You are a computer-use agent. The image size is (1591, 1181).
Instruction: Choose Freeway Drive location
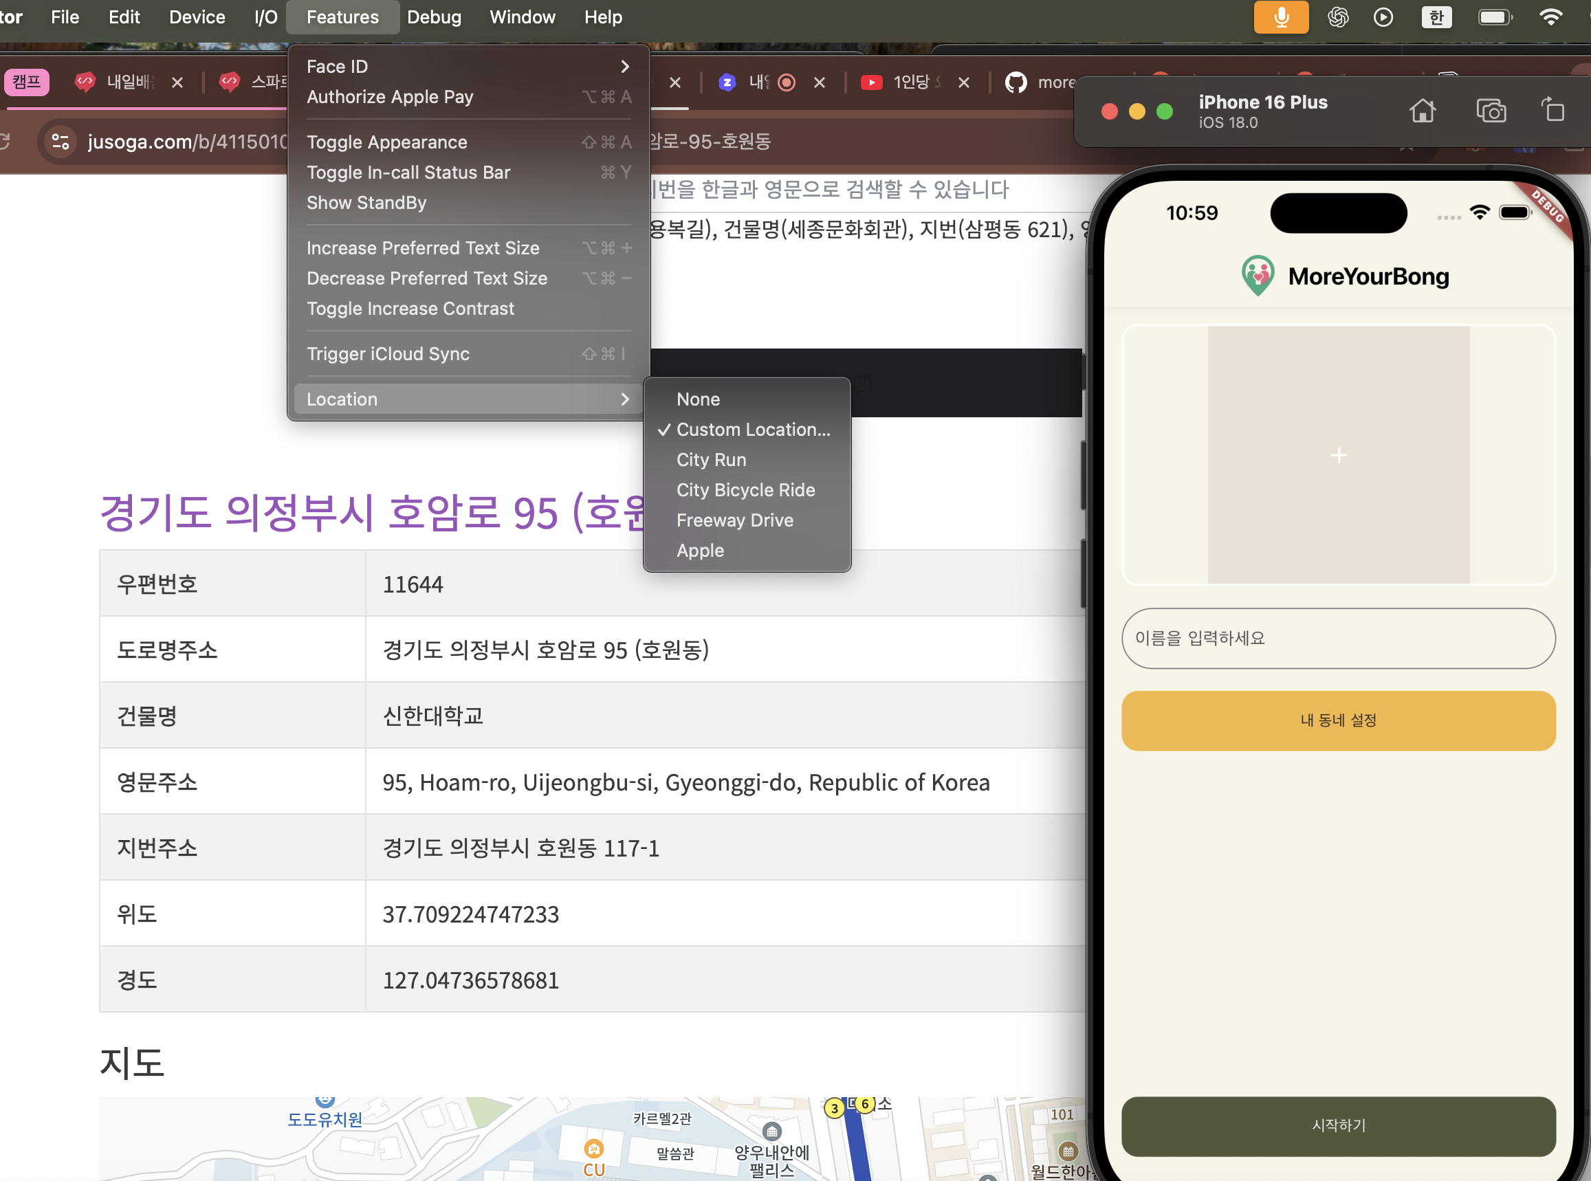click(734, 520)
